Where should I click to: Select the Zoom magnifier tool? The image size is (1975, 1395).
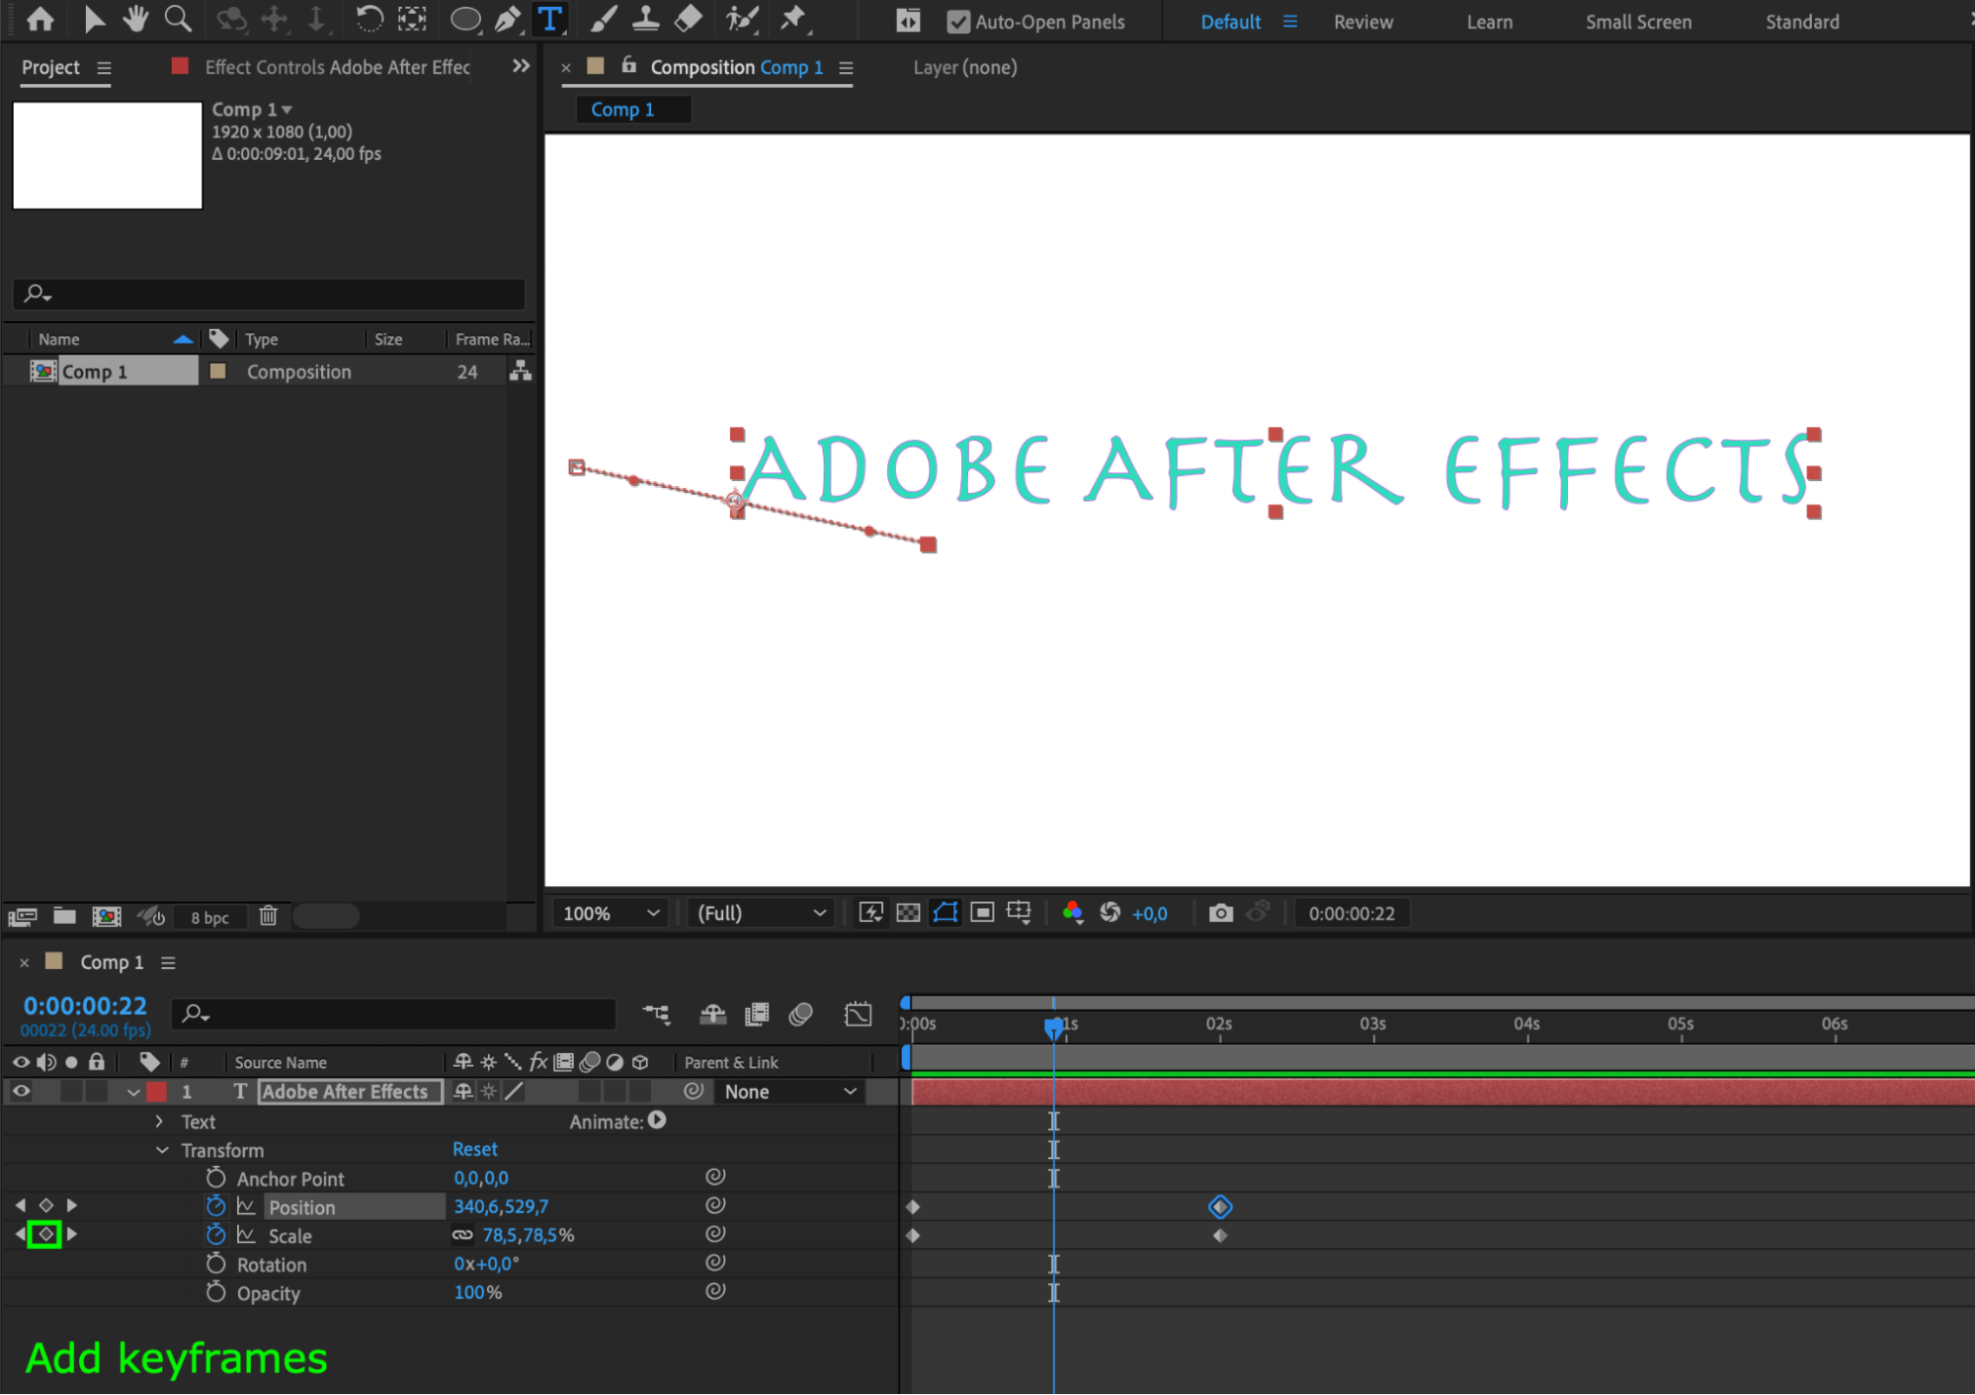(178, 19)
